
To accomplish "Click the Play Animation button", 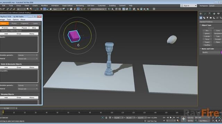I will [171, 117].
